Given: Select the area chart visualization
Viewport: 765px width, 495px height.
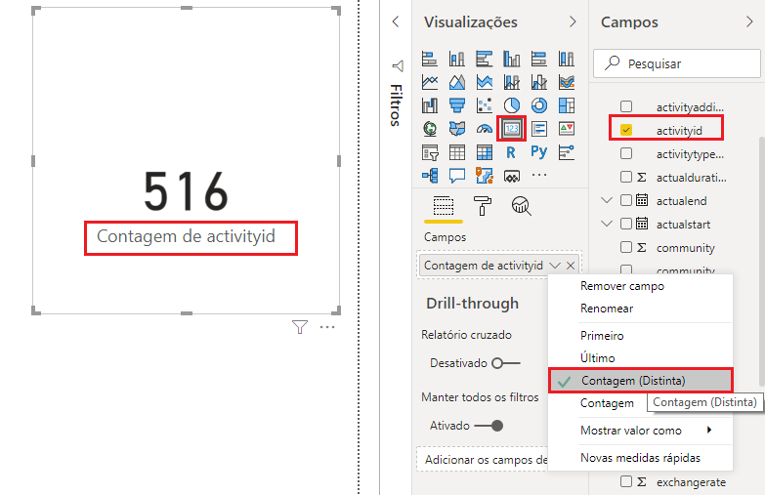Looking at the screenshot, I should [456, 82].
